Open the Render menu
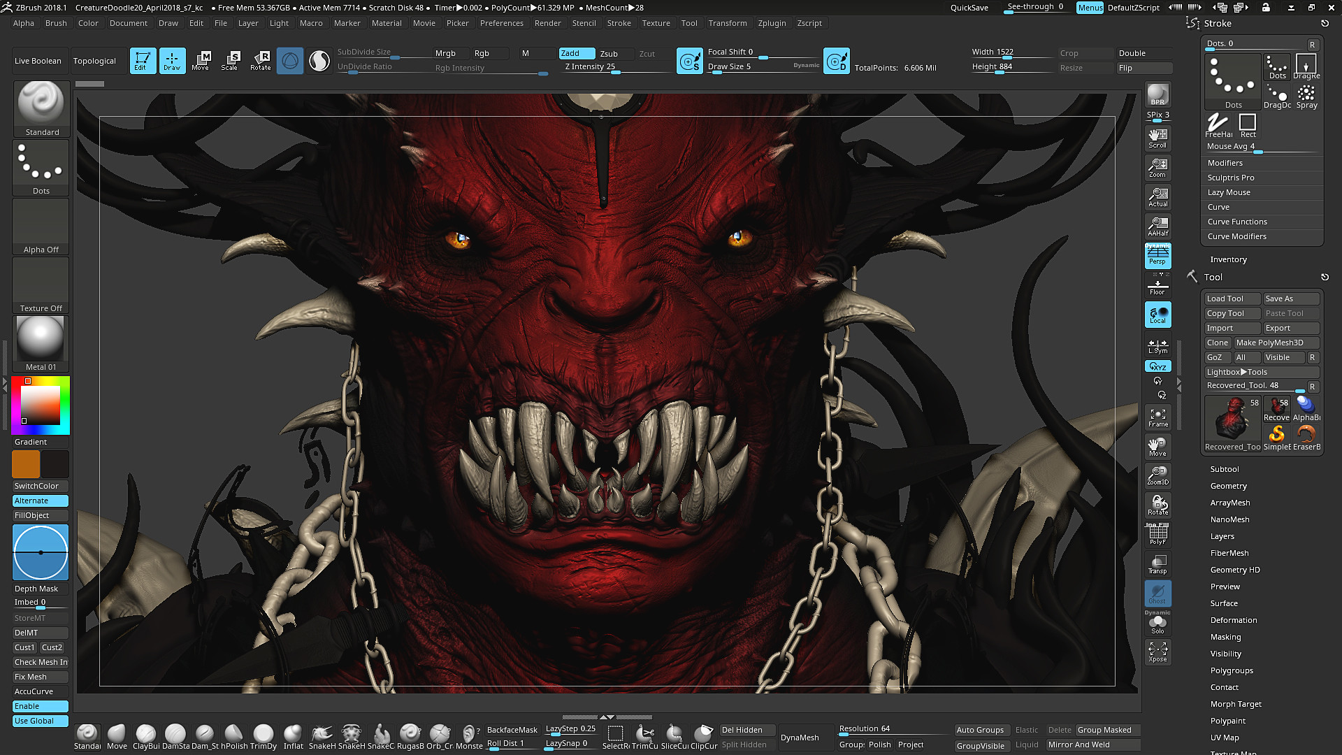Image resolution: width=1342 pixels, height=755 pixels. (547, 23)
